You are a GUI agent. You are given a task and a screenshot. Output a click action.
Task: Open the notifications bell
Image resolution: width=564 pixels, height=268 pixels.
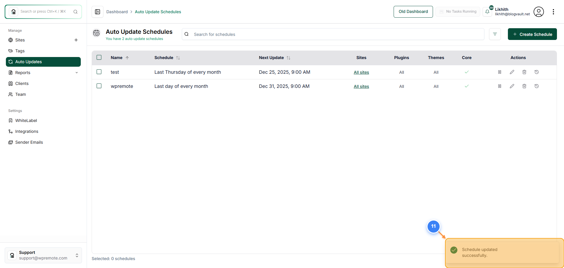pyautogui.click(x=487, y=12)
